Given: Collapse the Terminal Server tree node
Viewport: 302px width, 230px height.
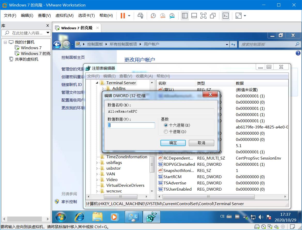Looking at the screenshot, I should [97, 83].
